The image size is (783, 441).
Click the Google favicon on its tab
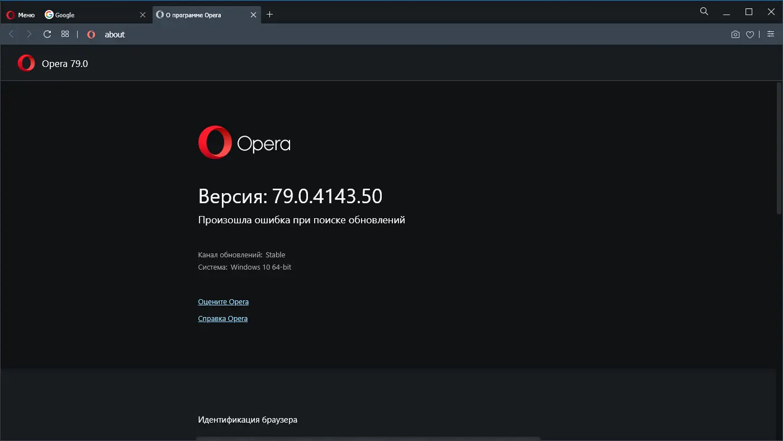[x=49, y=15]
